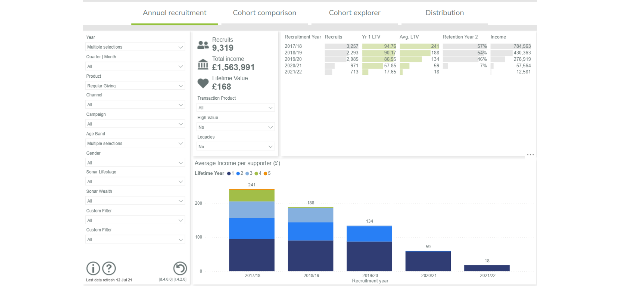
Task: Open the help question mark icon
Action: coord(109,268)
